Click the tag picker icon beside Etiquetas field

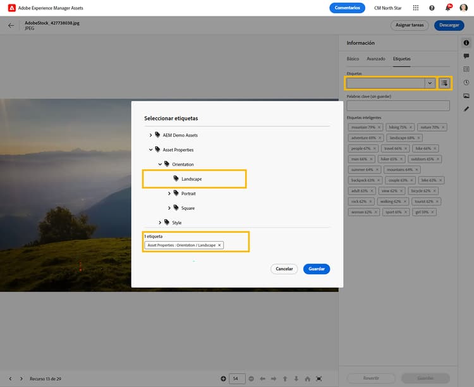[444, 83]
